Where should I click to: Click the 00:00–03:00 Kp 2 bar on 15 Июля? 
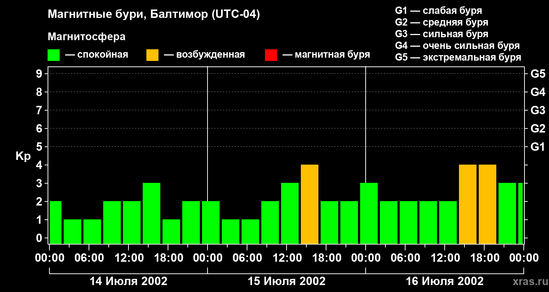click(211, 223)
